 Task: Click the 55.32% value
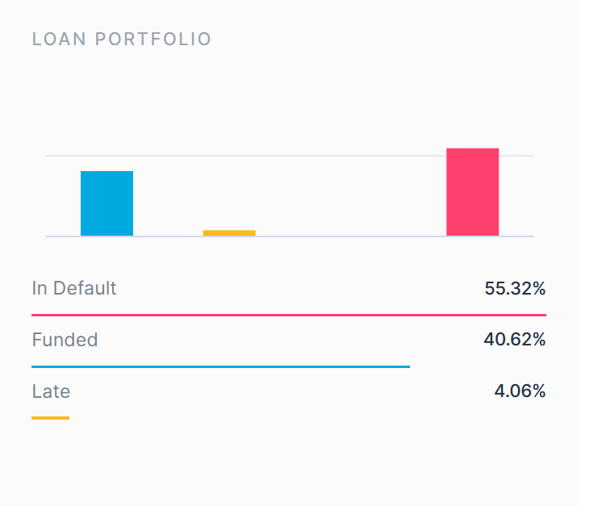point(515,288)
